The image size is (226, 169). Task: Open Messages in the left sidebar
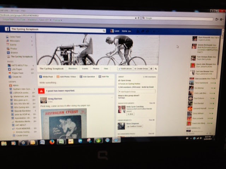[14, 41]
